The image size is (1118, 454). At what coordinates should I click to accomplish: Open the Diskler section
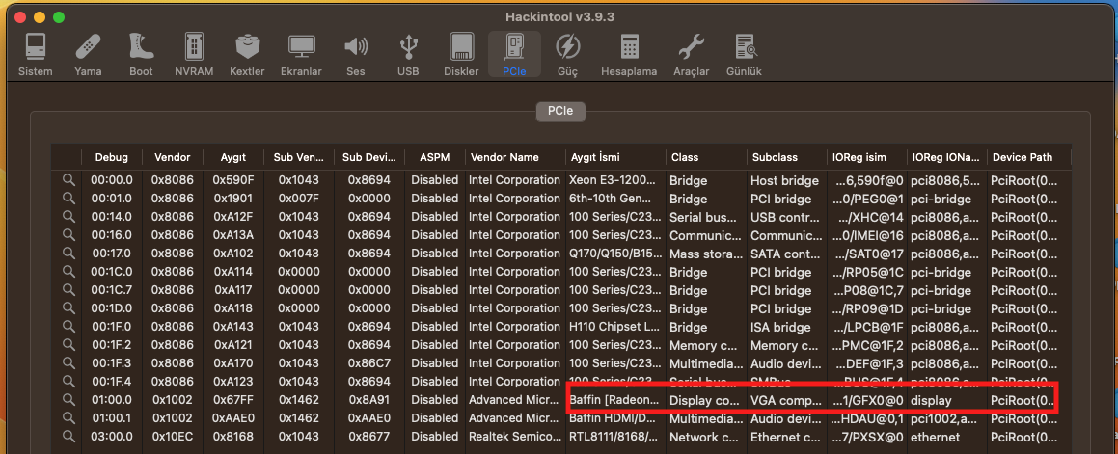tap(461, 53)
